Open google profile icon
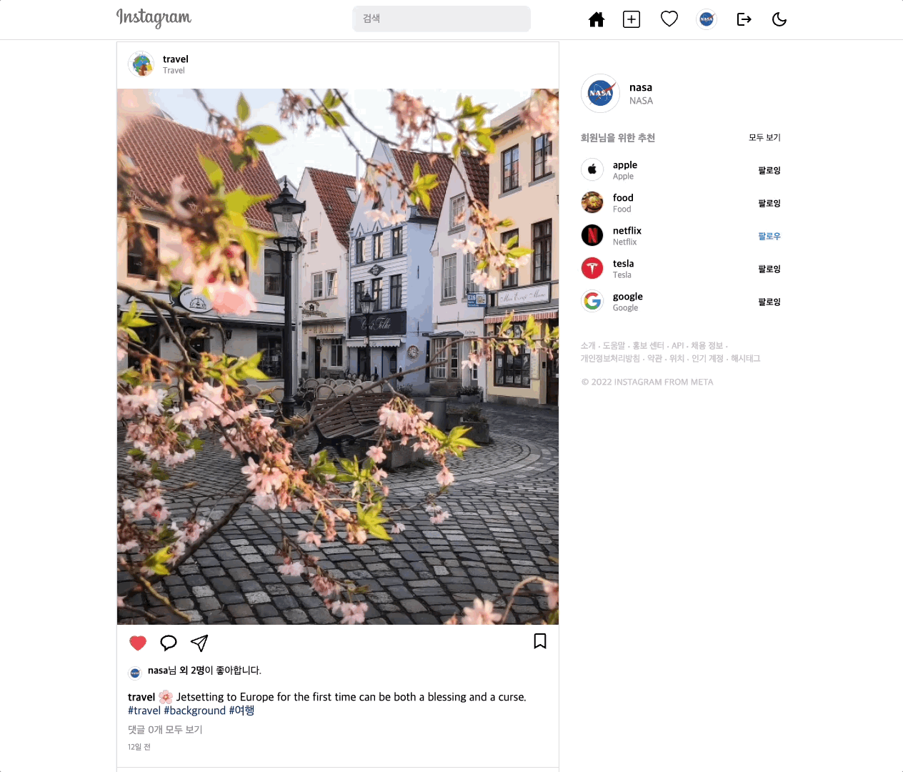Image resolution: width=903 pixels, height=772 pixels. click(x=592, y=301)
